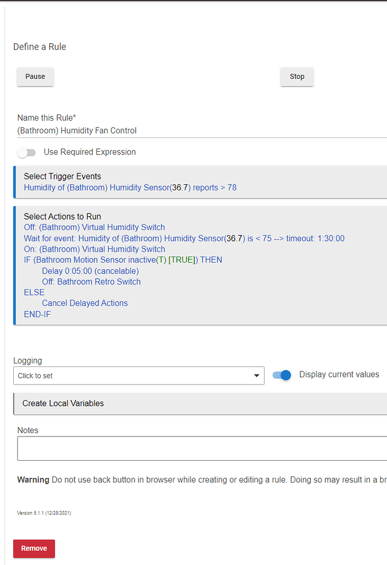Image resolution: width=387 pixels, height=565 pixels.
Task: Click the Cancel Delayed Actions line
Action: pyautogui.click(x=84, y=303)
